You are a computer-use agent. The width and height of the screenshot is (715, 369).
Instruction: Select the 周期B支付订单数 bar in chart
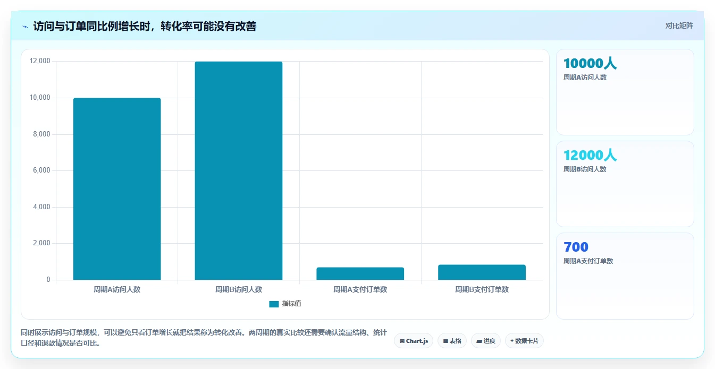click(x=482, y=272)
